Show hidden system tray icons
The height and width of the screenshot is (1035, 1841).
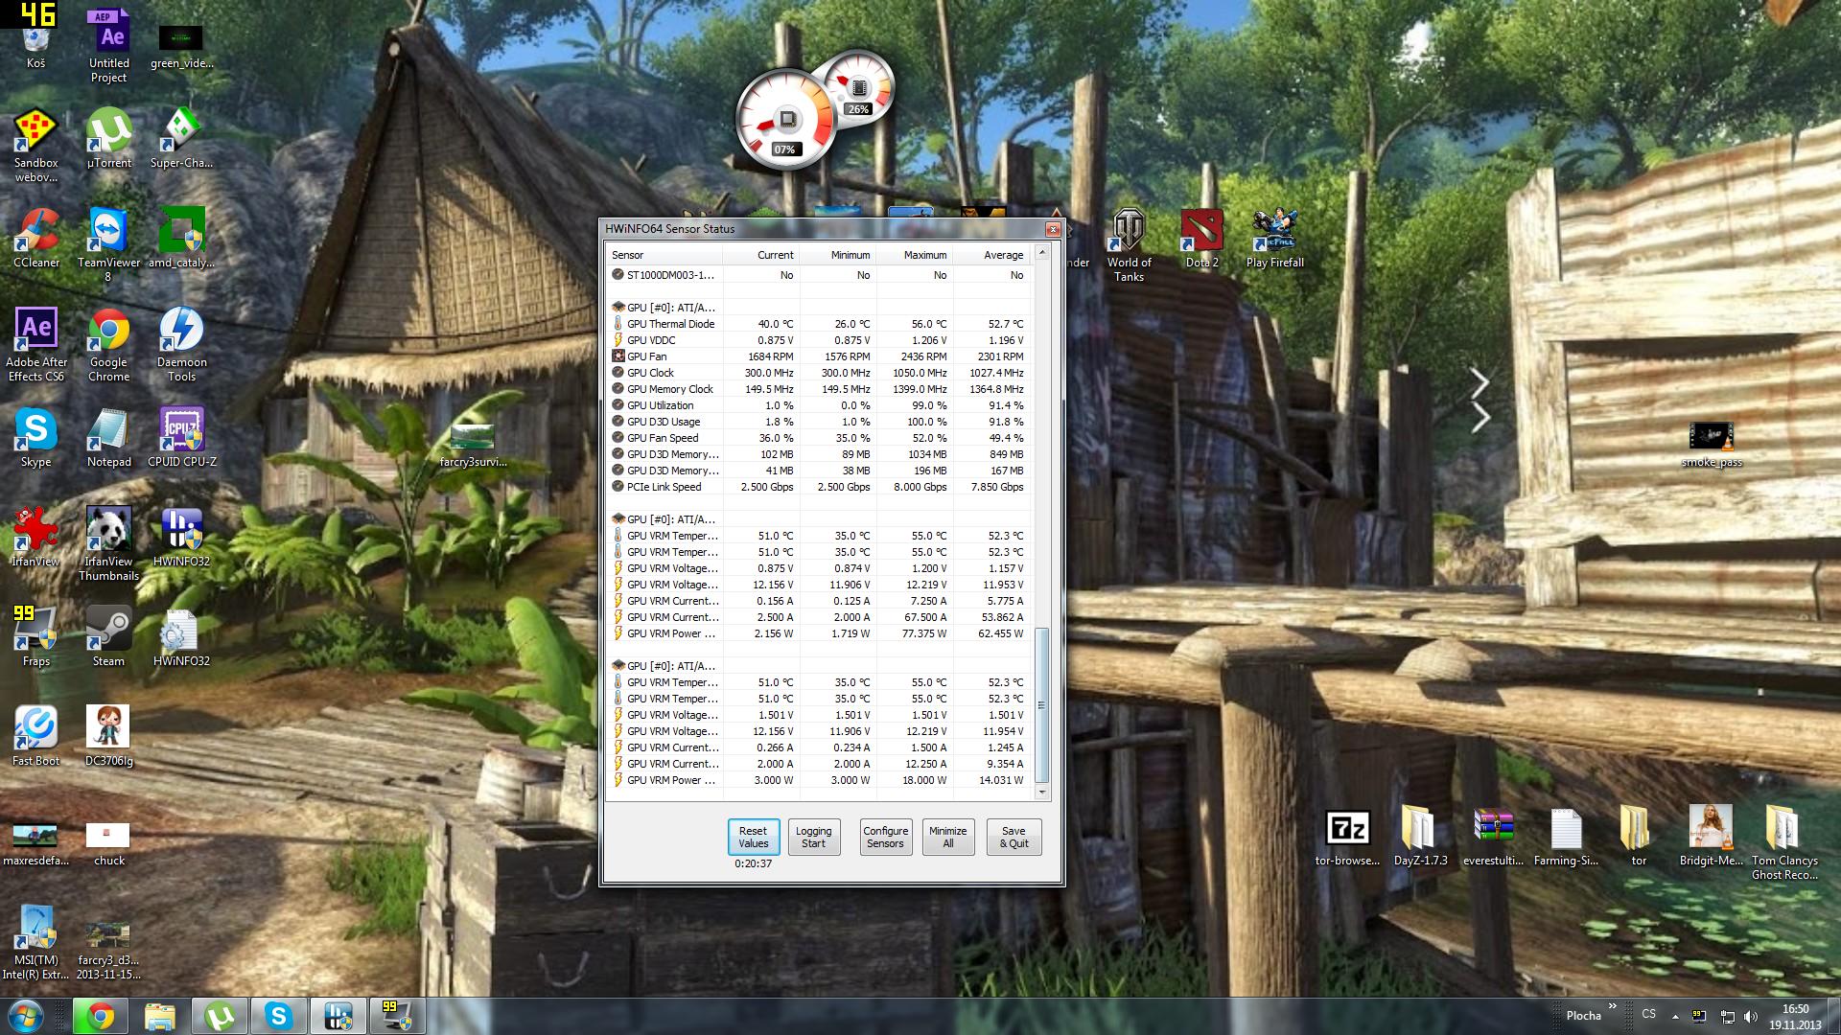(1675, 1016)
